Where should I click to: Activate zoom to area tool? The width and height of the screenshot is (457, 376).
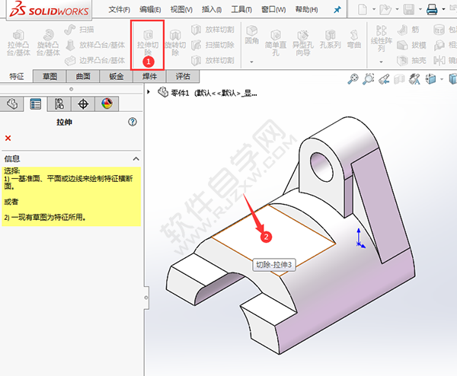pos(368,79)
